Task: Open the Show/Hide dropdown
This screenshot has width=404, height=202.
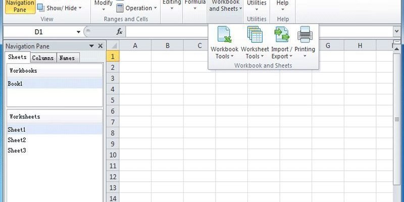Action: pos(59,8)
